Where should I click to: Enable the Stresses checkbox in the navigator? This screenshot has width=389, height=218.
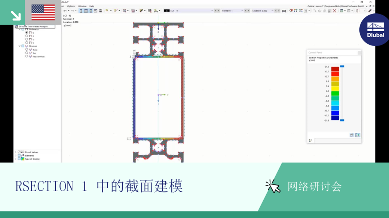coord(22,46)
